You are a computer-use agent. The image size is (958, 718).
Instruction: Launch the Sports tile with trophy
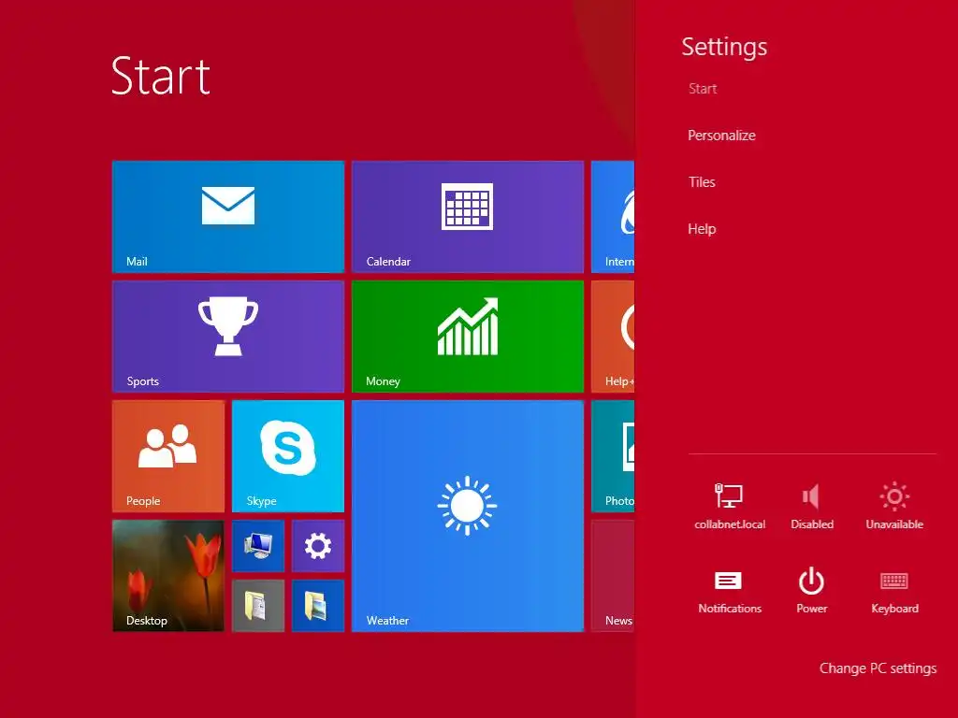tap(228, 337)
